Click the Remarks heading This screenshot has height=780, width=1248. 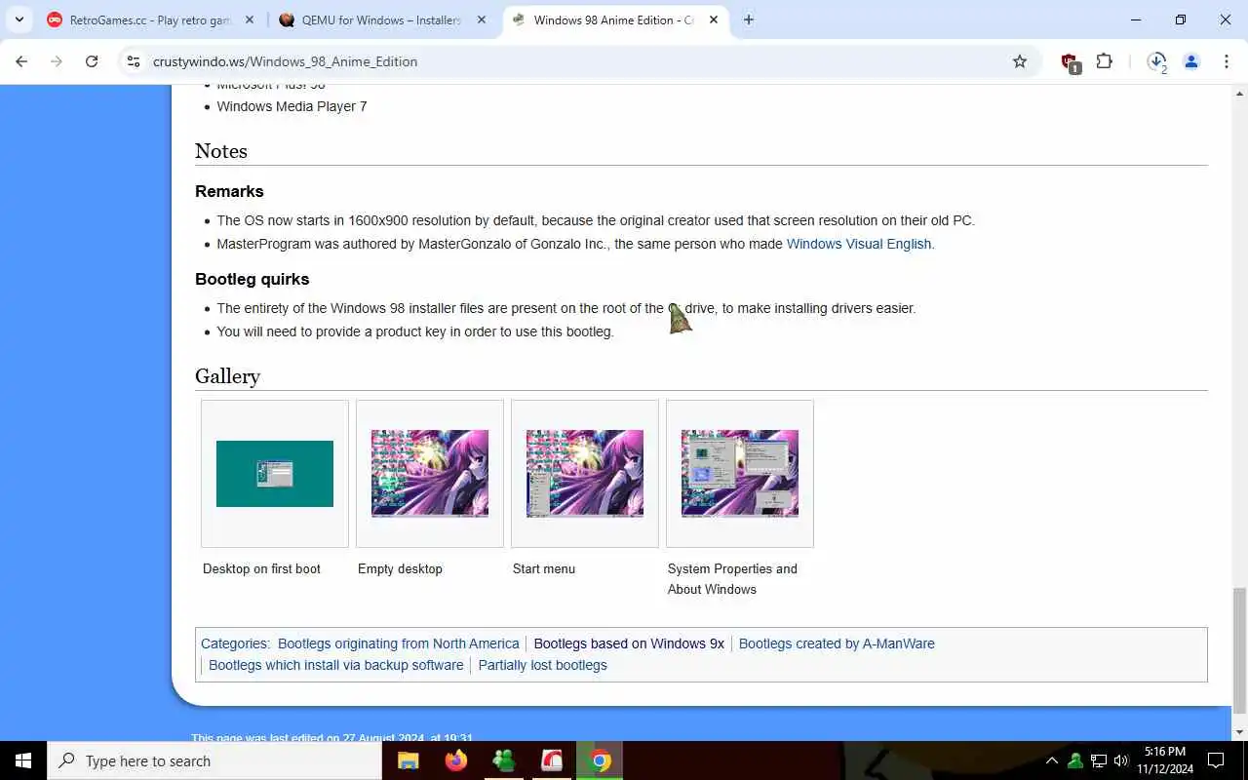(x=229, y=191)
